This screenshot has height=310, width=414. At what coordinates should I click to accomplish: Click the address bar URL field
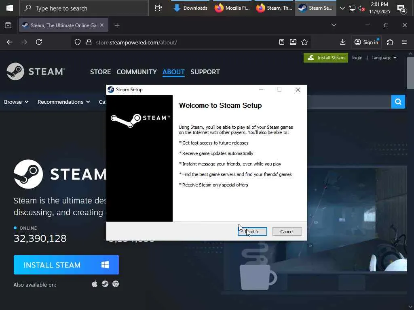[185, 42]
